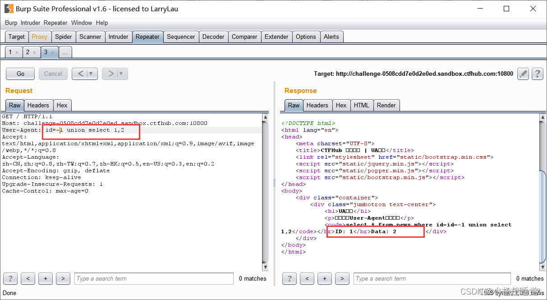Open the Burp menu
This screenshot has height=300, width=547.
(11, 23)
